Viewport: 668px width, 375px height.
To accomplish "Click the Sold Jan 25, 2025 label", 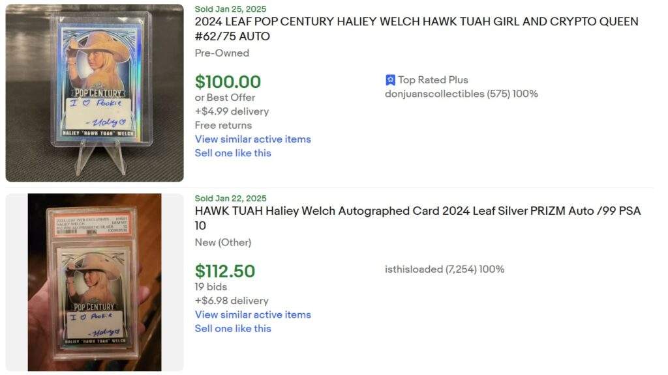I will (x=230, y=9).
